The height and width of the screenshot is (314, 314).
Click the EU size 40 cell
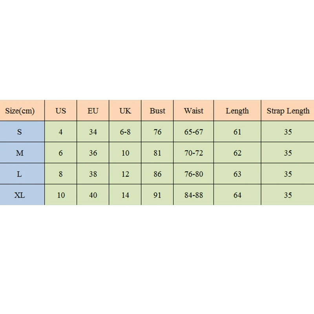tap(93, 195)
